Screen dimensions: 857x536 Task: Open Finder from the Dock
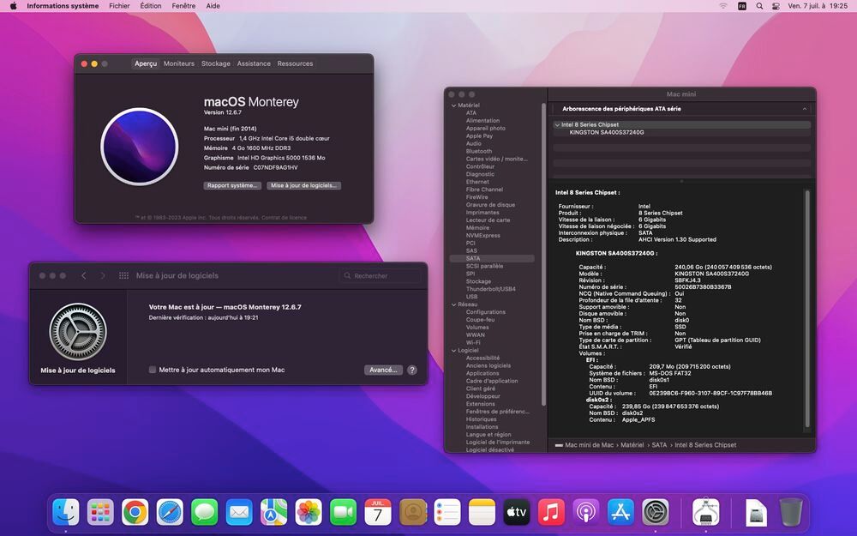click(x=66, y=513)
